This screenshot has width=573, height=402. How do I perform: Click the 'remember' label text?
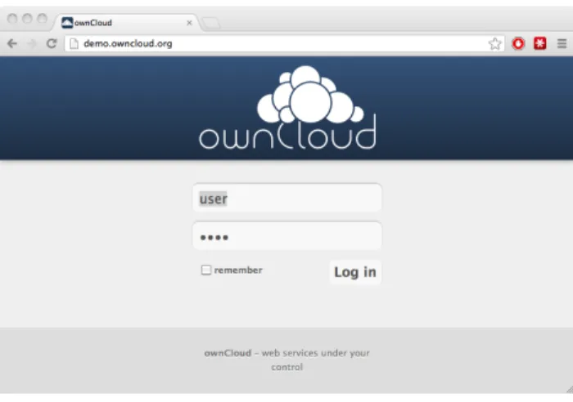pyautogui.click(x=238, y=270)
